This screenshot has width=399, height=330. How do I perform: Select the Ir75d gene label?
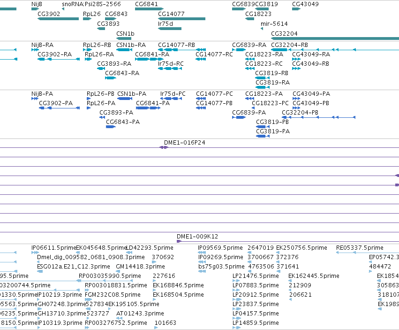[x=166, y=23]
